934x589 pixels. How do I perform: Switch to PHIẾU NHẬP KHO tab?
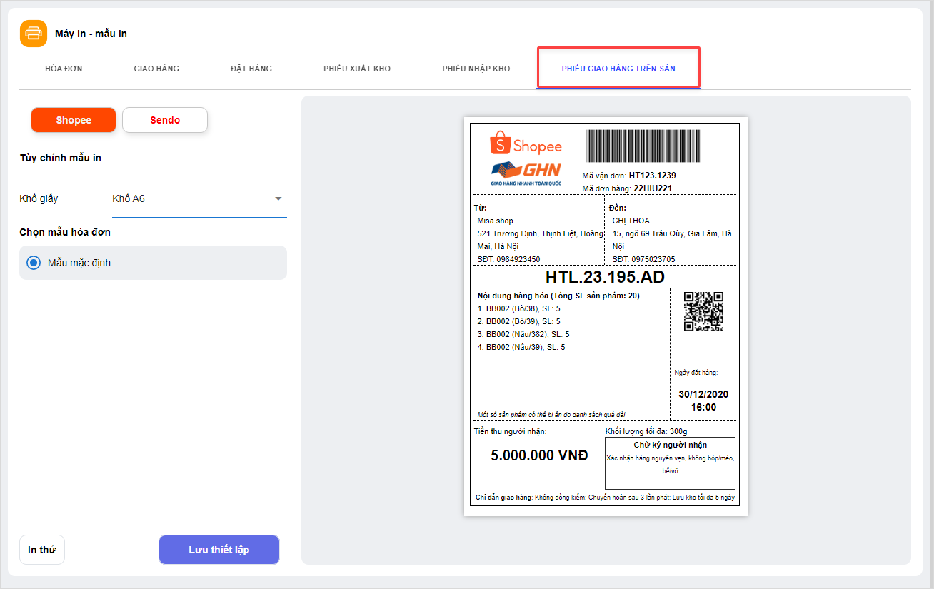[476, 69]
